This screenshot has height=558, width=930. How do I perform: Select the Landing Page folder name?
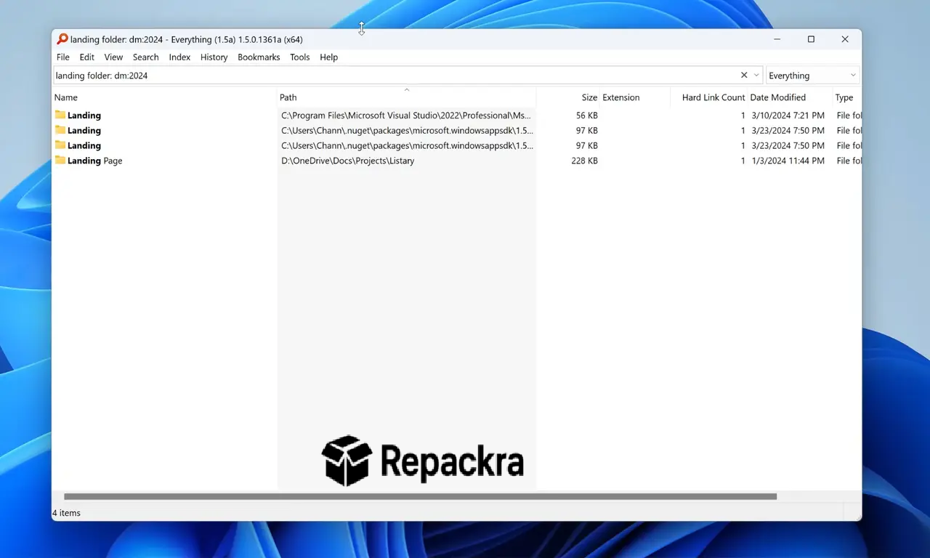click(94, 161)
